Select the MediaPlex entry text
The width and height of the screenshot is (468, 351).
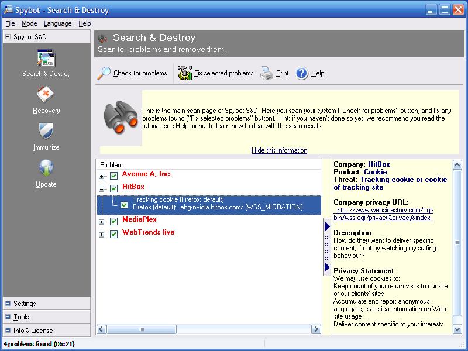coord(139,220)
